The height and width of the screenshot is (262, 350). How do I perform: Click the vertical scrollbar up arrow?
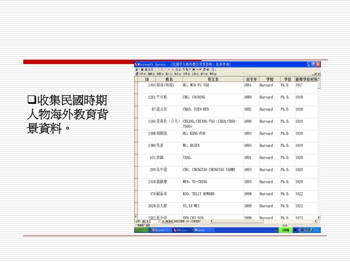pyautogui.click(x=319, y=79)
